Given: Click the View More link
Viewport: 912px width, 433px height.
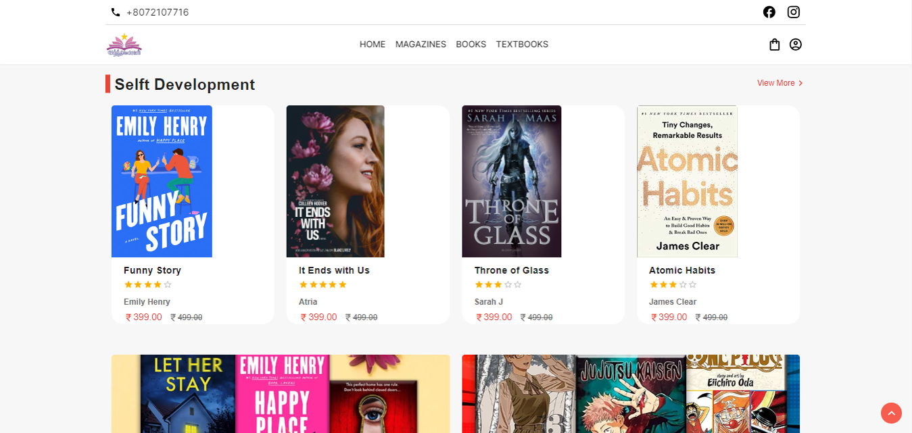Looking at the screenshot, I should (x=775, y=83).
